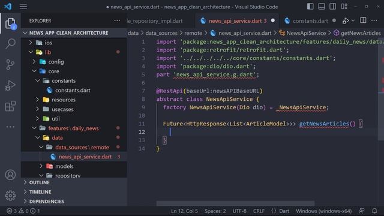Expand the util folder

(73, 119)
